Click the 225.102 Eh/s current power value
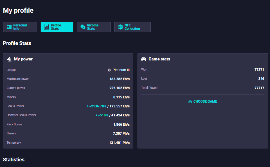270x167 pixels. pyautogui.click(x=120, y=88)
